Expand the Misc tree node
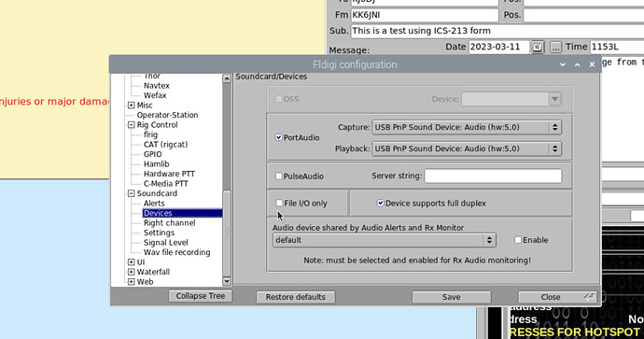Viewport: 644px width, 339px height. (131, 106)
